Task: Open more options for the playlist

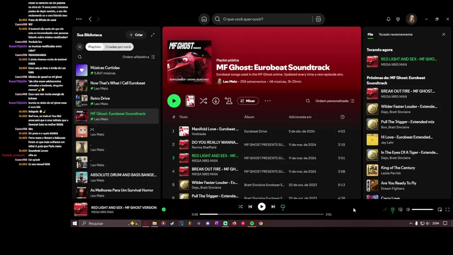Action: coord(268,101)
